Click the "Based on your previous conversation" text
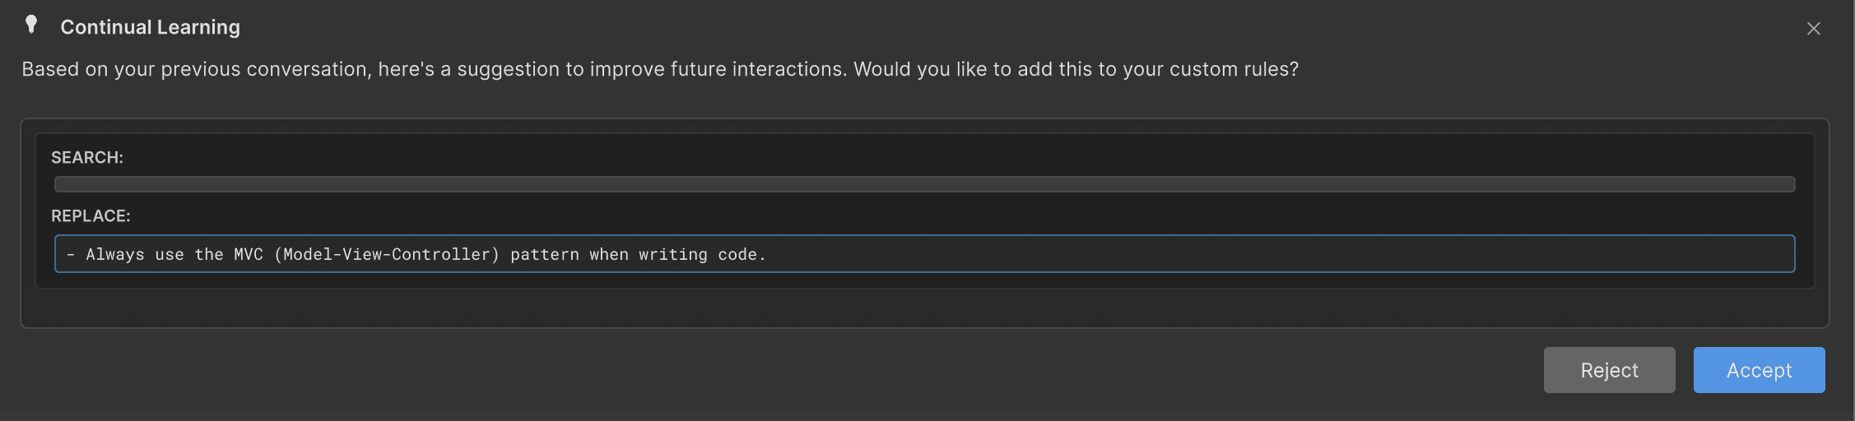Viewport: 1855px width, 421px height. (193, 69)
